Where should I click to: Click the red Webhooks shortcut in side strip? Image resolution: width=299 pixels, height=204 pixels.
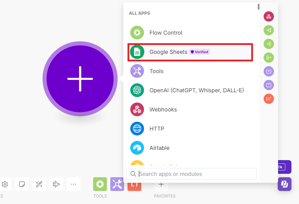[269, 16]
